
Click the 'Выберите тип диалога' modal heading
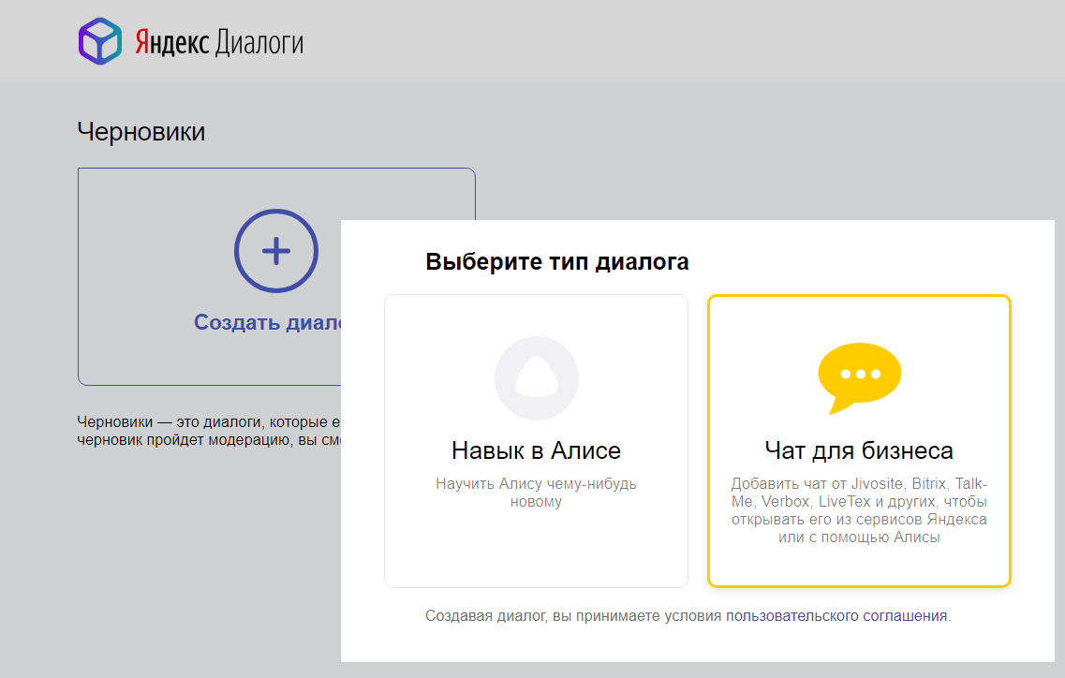[556, 262]
